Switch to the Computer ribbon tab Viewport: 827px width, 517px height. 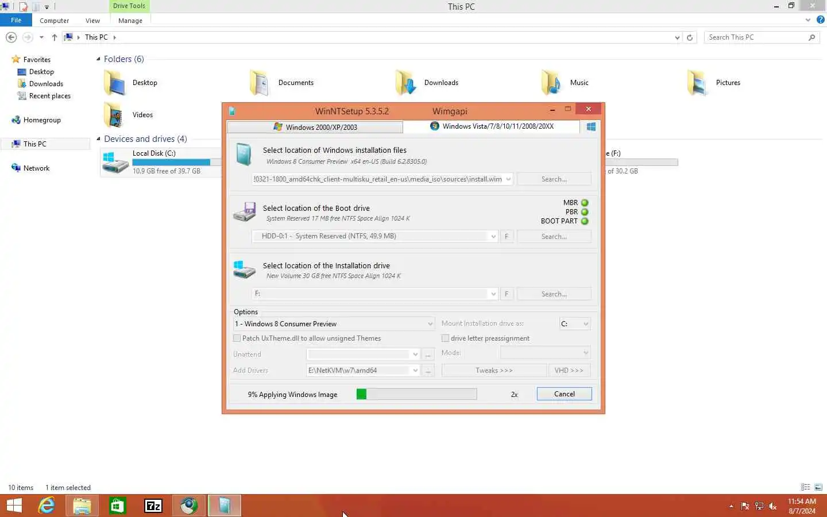coord(54,21)
